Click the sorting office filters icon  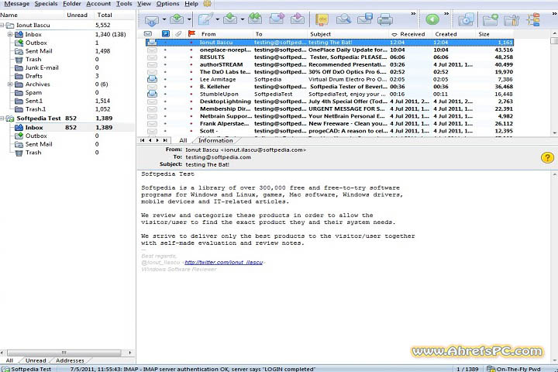pos(533,19)
